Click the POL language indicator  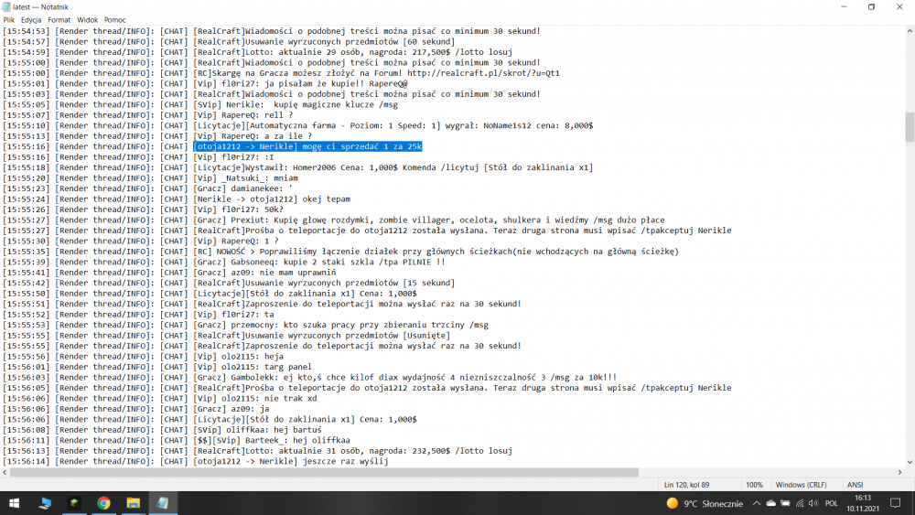click(831, 503)
